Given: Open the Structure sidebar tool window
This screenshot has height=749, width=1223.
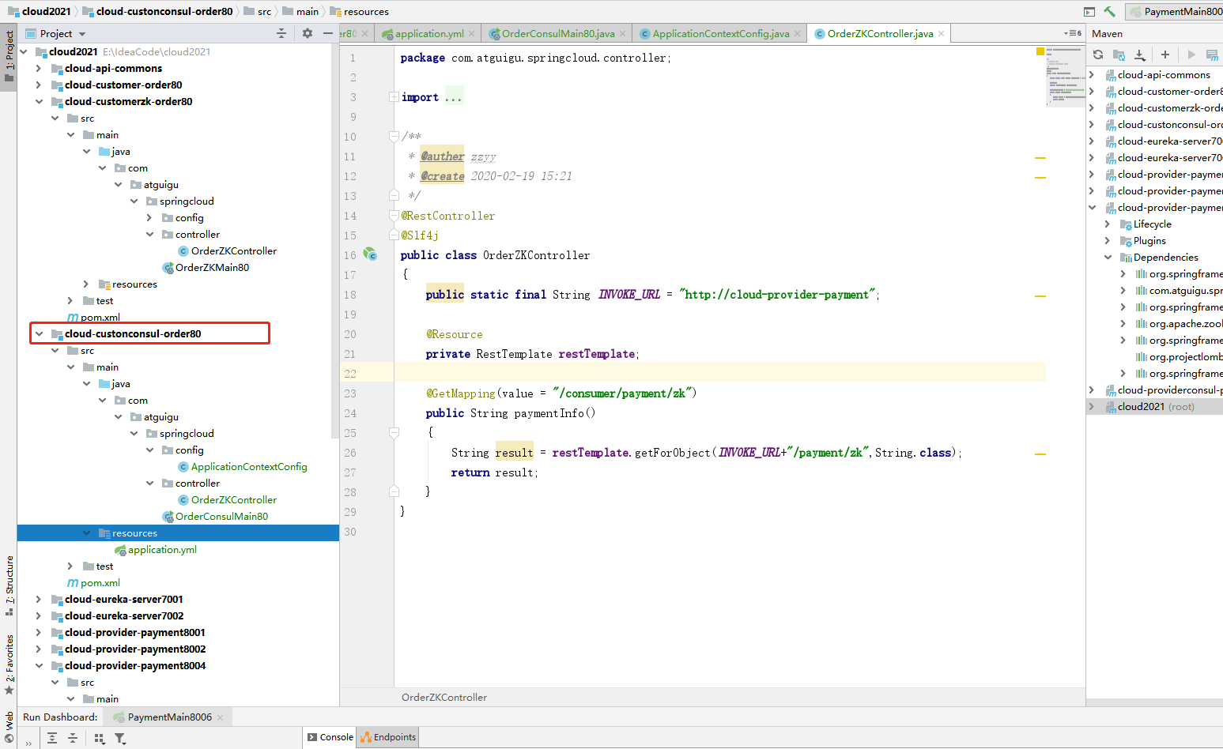Looking at the screenshot, I should pyautogui.click(x=9, y=585).
